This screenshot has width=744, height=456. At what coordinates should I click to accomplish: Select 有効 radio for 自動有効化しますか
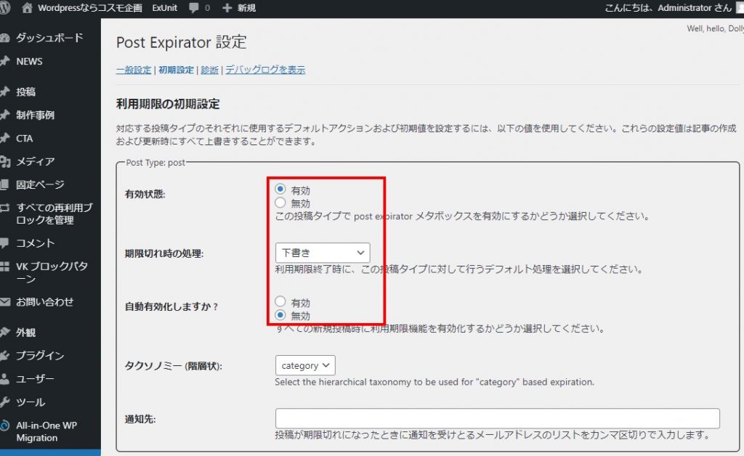pos(280,302)
